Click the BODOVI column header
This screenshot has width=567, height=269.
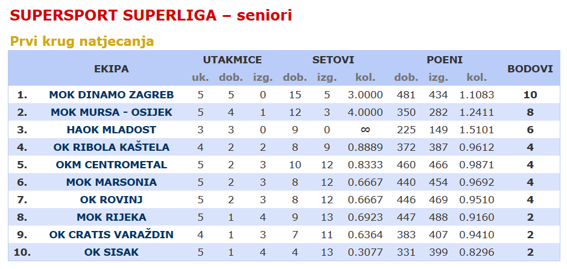(x=530, y=69)
